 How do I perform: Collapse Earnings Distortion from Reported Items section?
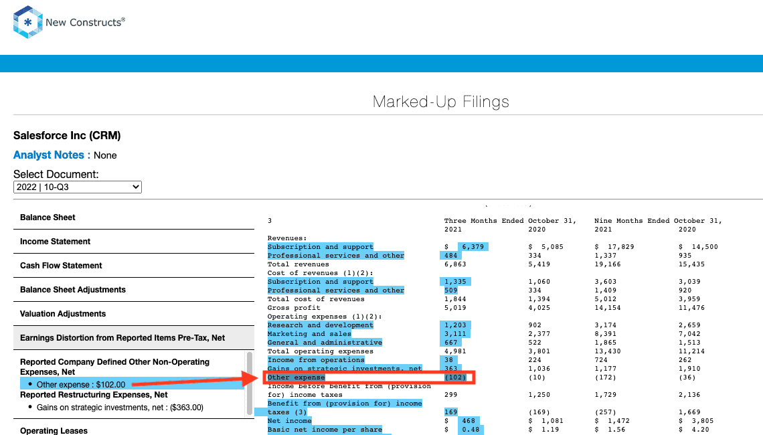tap(134, 338)
